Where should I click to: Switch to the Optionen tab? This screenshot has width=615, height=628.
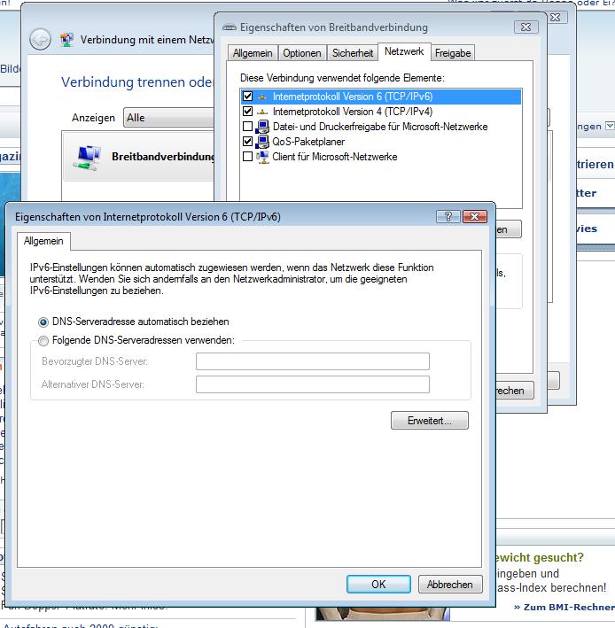point(302,53)
